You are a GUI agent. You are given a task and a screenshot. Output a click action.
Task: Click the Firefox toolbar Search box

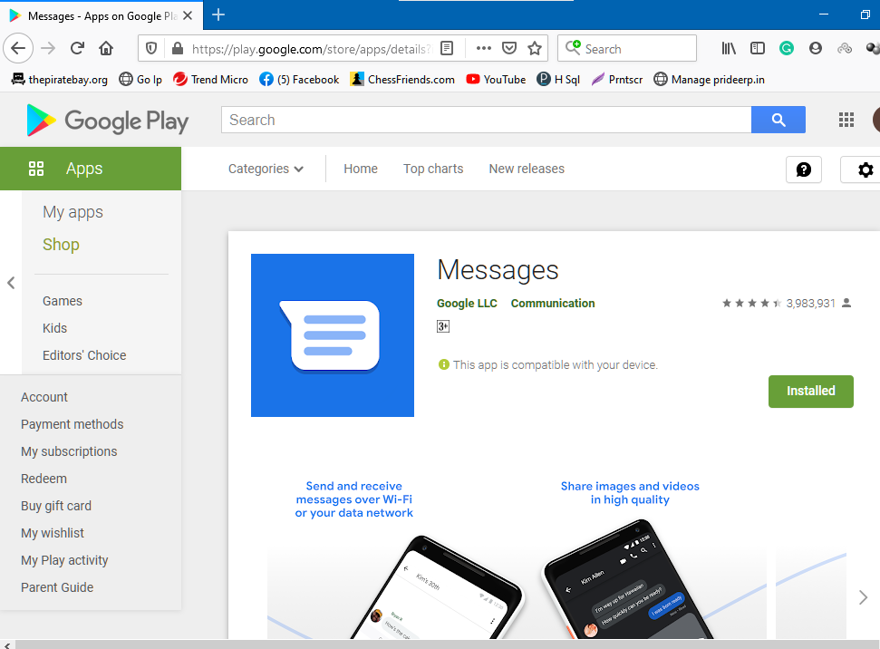point(627,48)
